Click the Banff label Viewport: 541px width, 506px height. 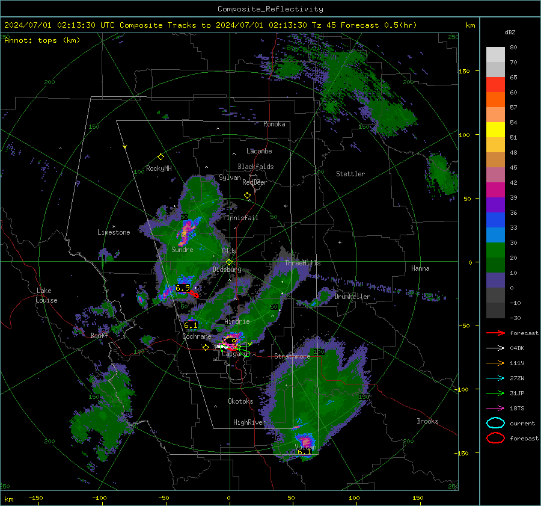99,336
